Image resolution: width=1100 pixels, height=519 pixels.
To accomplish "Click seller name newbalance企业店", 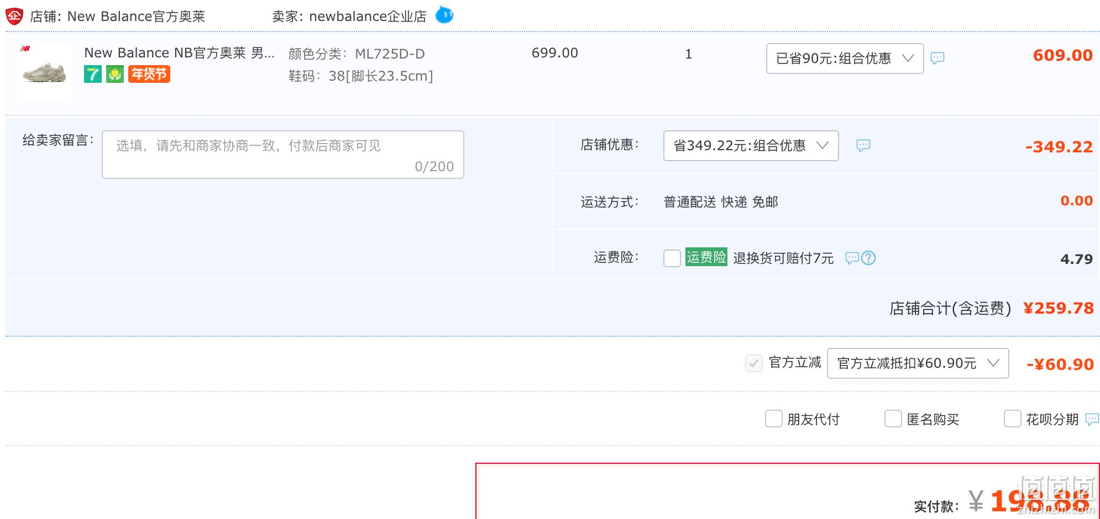I will click(368, 17).
